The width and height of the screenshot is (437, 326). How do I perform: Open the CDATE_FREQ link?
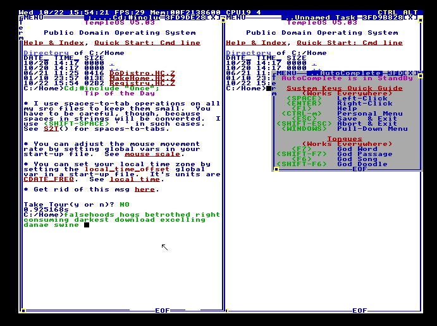pyautogui.click(x=49, y=179)
